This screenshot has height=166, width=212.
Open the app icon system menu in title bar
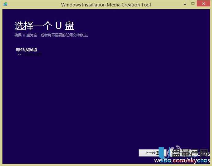6,4
